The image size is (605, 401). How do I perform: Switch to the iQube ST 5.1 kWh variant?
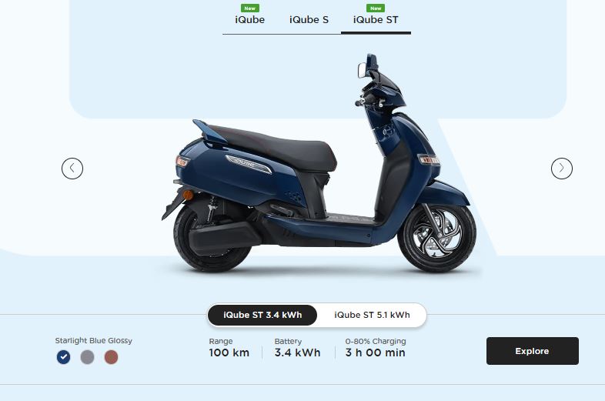(372, 315)
